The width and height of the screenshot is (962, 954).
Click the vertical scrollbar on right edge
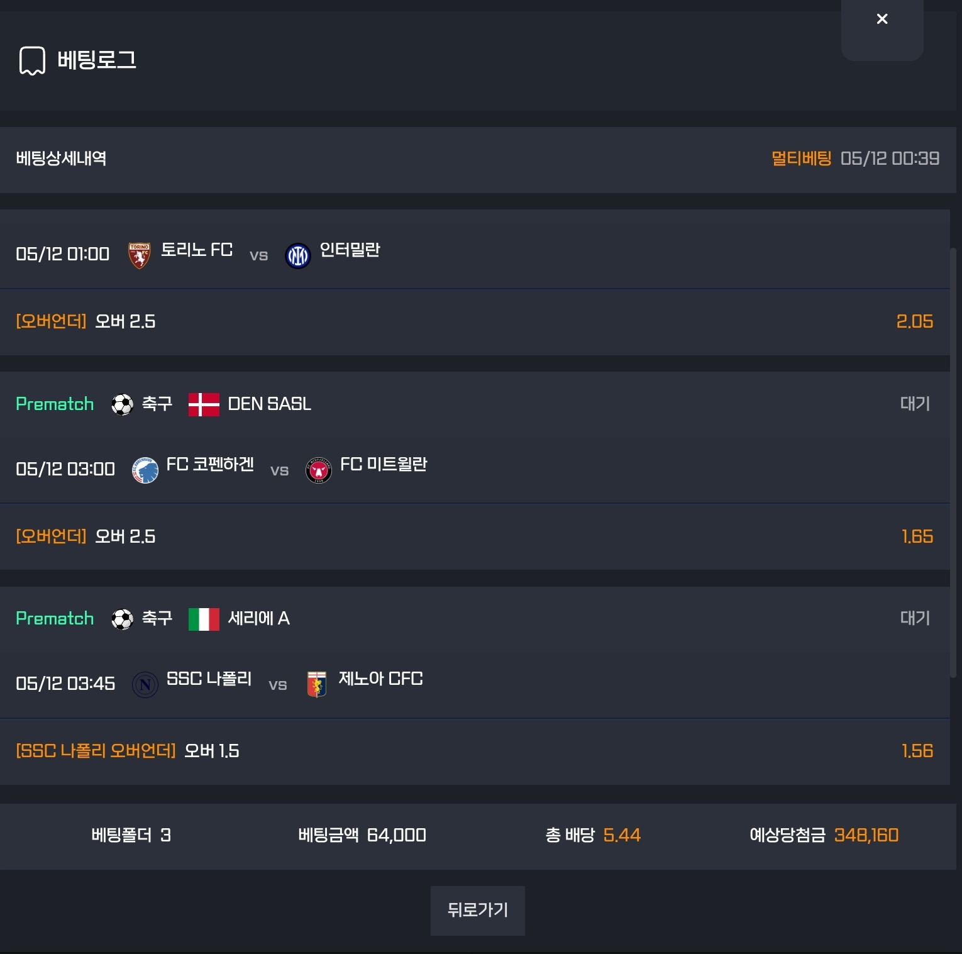[x=953, y=462]
